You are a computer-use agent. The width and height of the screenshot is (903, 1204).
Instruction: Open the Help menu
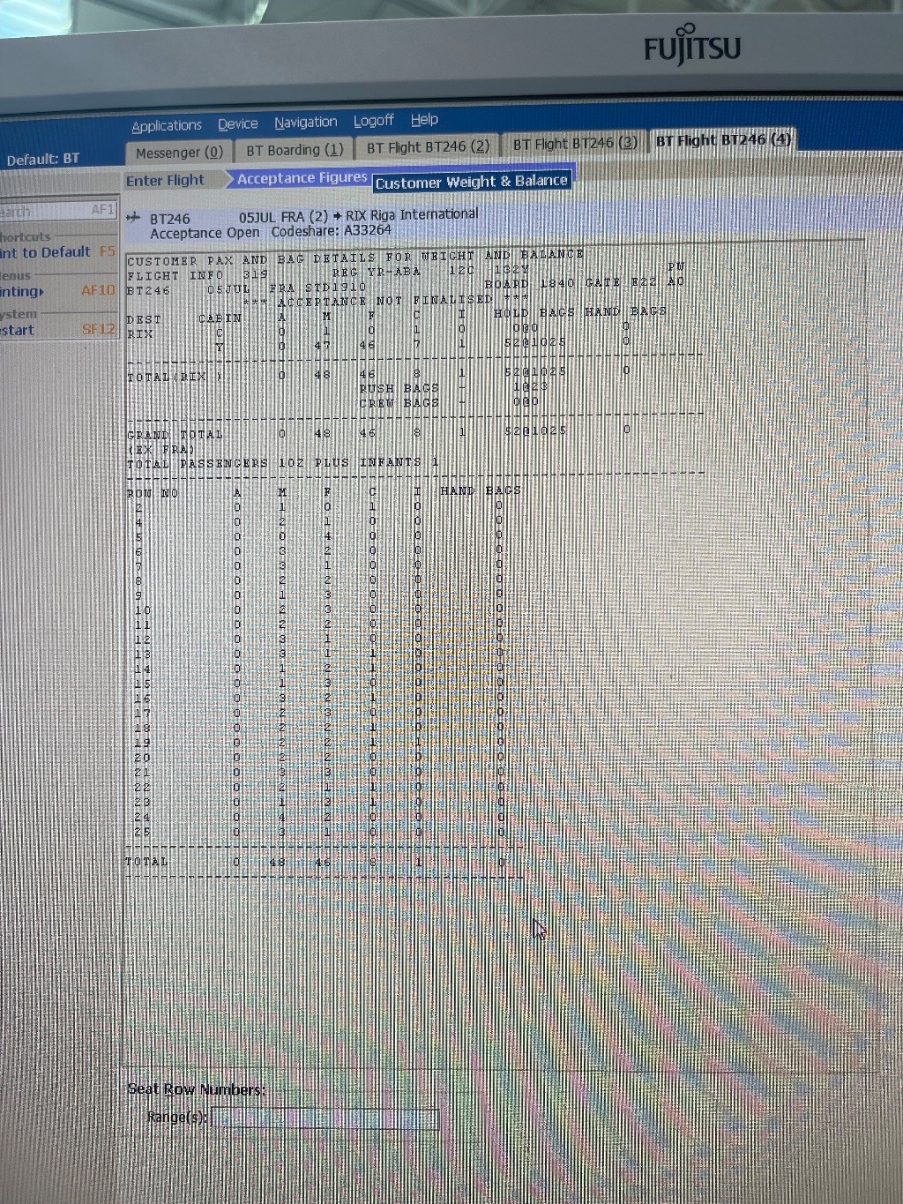[424, 120]
